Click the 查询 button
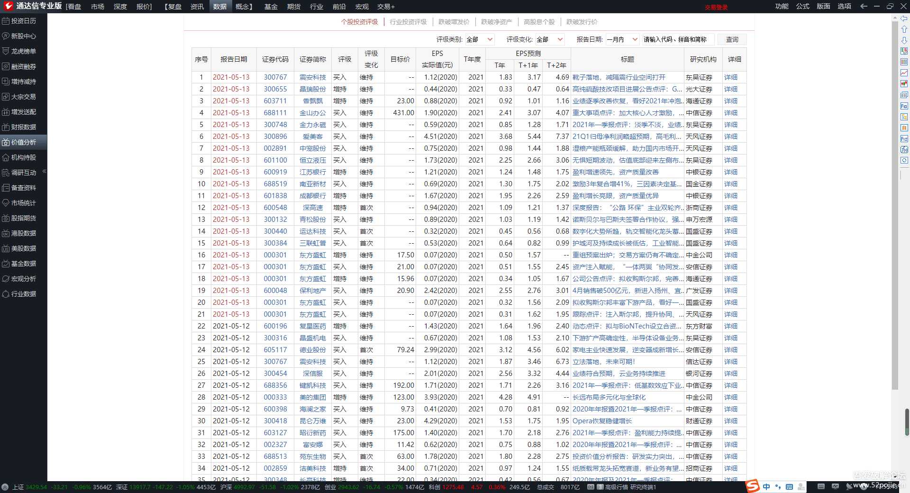This screenshot has height=493, width=910. click(x=732, y=39)
